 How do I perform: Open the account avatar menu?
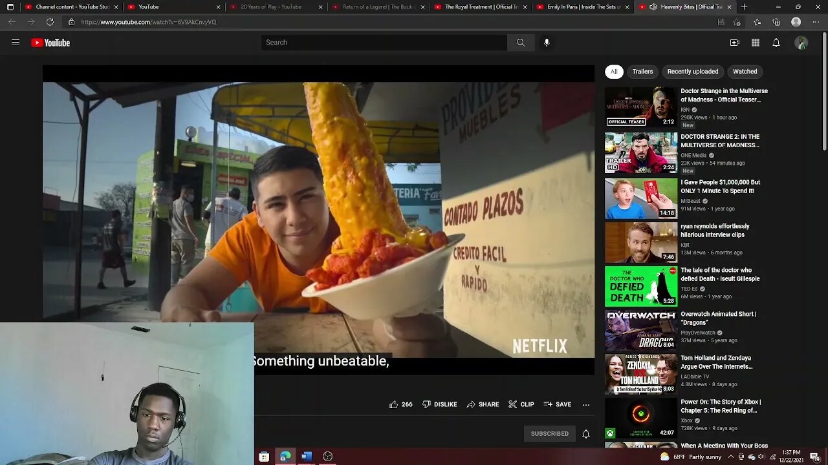(801, 43)
